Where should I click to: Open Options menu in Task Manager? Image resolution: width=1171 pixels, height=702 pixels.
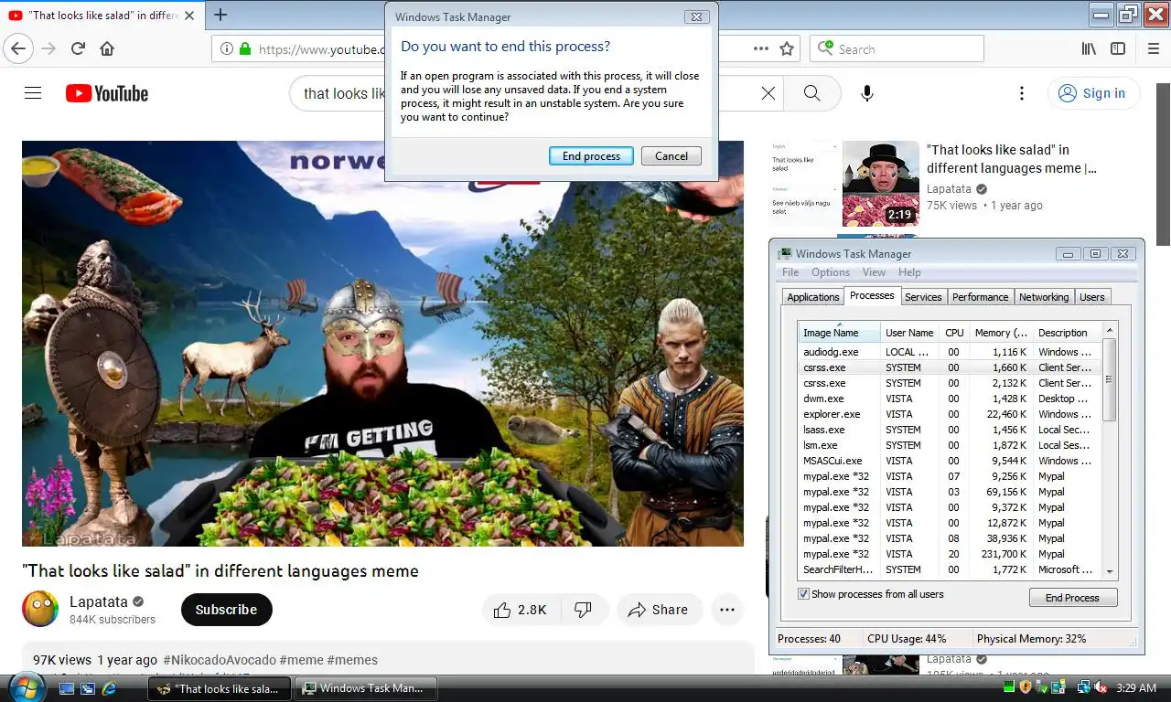pos(831,272)
